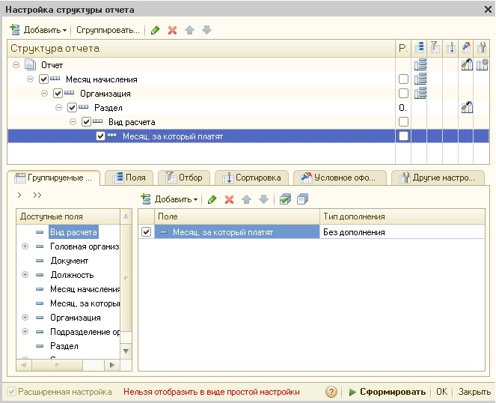Click the green edit pencil in top toolbar
The image size is (496, 403).
point(156,31)
